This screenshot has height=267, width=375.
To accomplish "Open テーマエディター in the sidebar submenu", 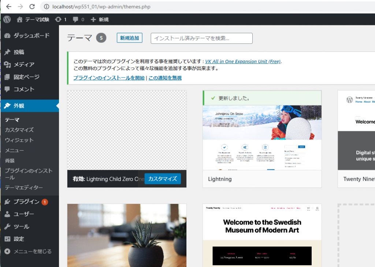I will [x=24, y=188].
